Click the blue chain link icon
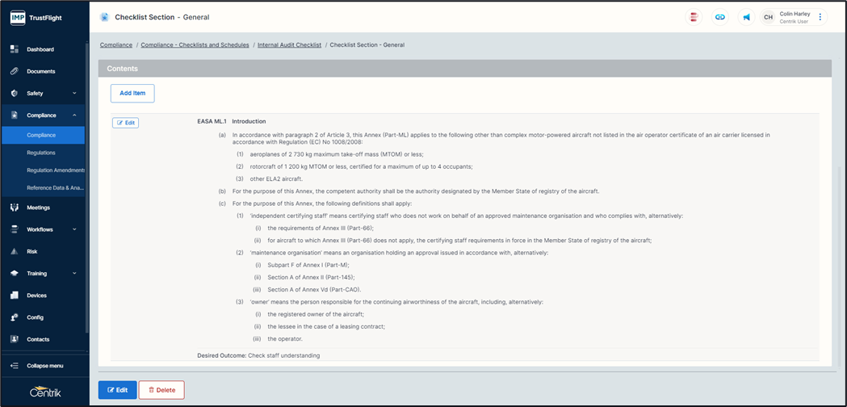 coord(719,17)
